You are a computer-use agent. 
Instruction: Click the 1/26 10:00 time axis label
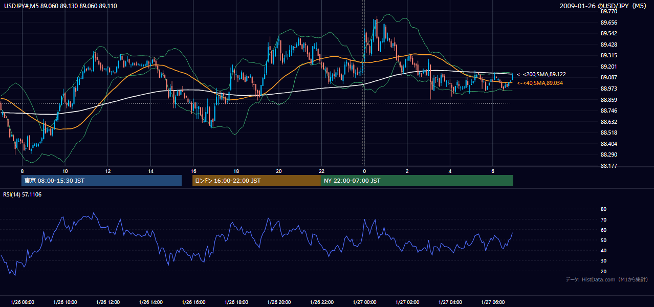tap(65, 302)
